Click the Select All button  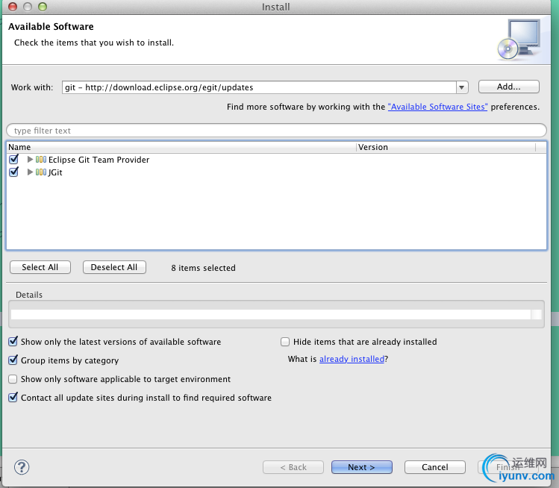[40, 267]
